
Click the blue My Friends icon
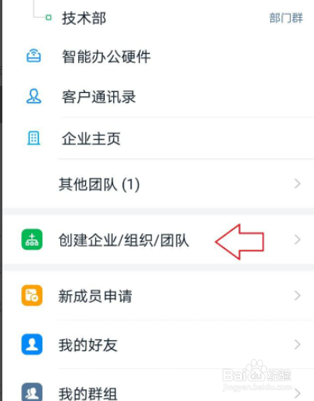coord(32,344)
